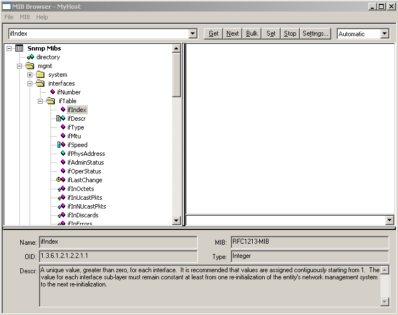Select the ifSpeed tree label

pyautogui.click(x=77, y=145)
